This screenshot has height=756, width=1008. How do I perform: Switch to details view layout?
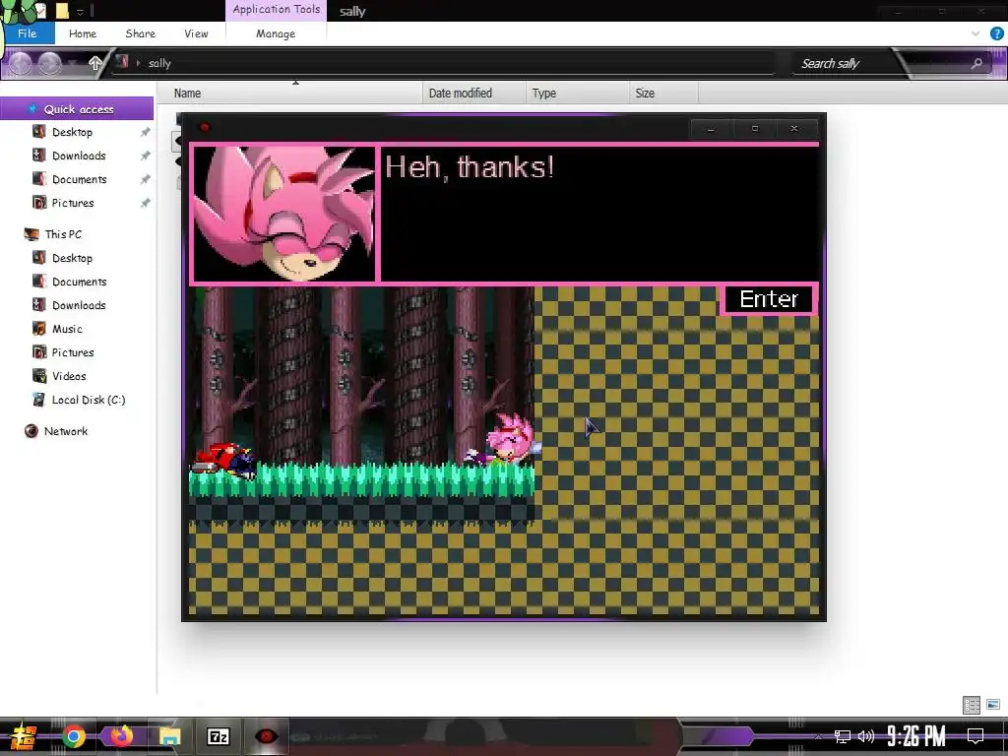[x=972, y=705]
